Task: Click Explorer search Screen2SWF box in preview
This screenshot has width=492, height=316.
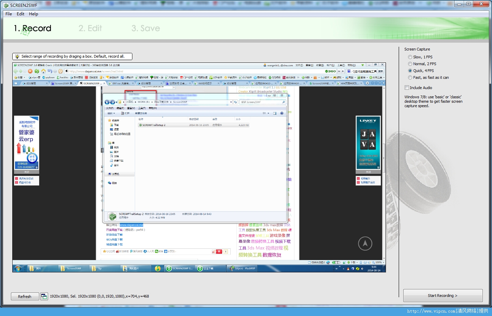Action: point(262,102)
